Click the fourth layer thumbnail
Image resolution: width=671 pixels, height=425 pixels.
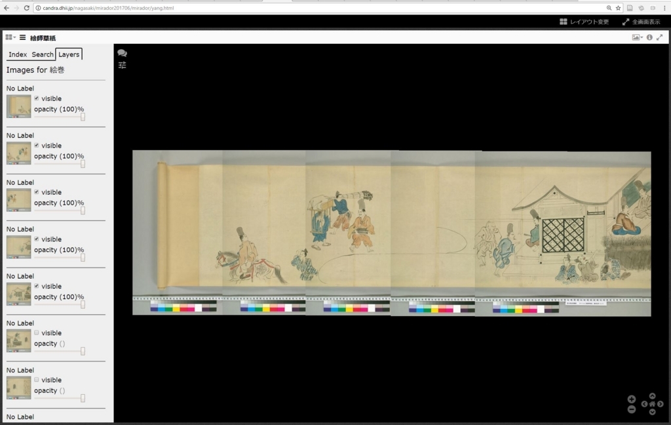[19, 247]
